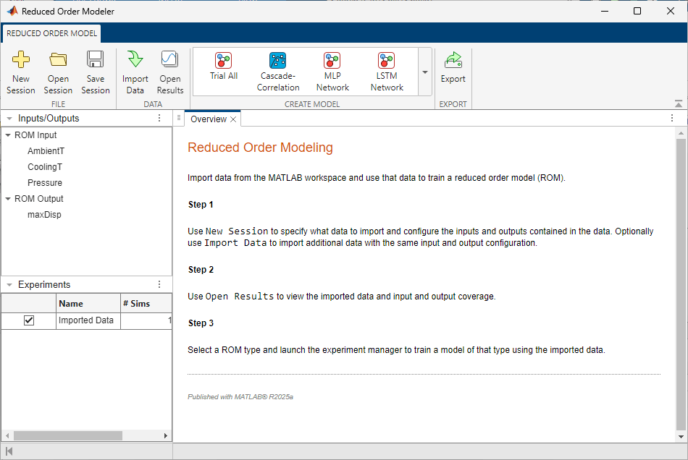Image resolution: width=688 pixels, height=460 pixels.
Task: Select the Trial All model option
Action: click(x=223, y=61)
